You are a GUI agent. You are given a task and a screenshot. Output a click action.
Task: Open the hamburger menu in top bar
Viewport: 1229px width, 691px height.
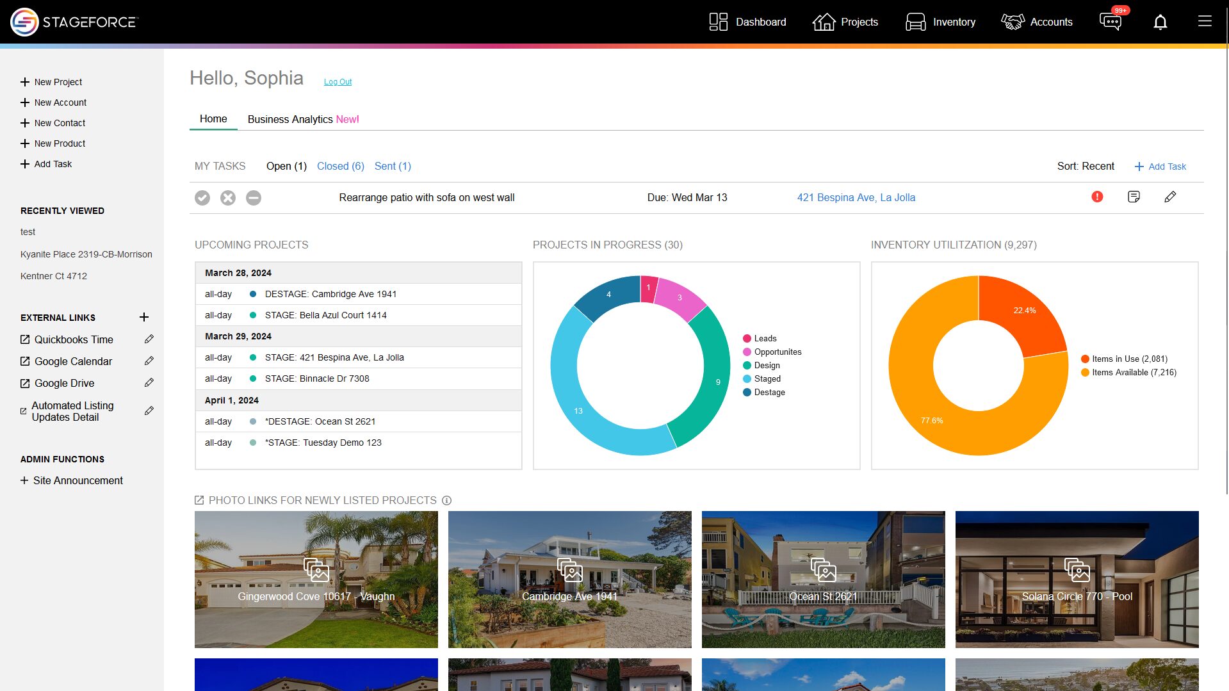pos(1205,21)
